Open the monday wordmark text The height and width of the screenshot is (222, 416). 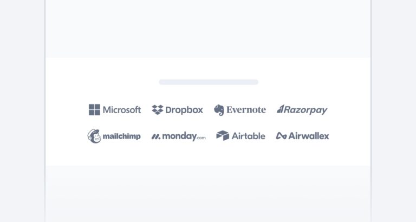click(179, 136)
